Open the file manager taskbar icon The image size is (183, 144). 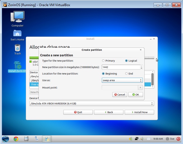[26, 139]
